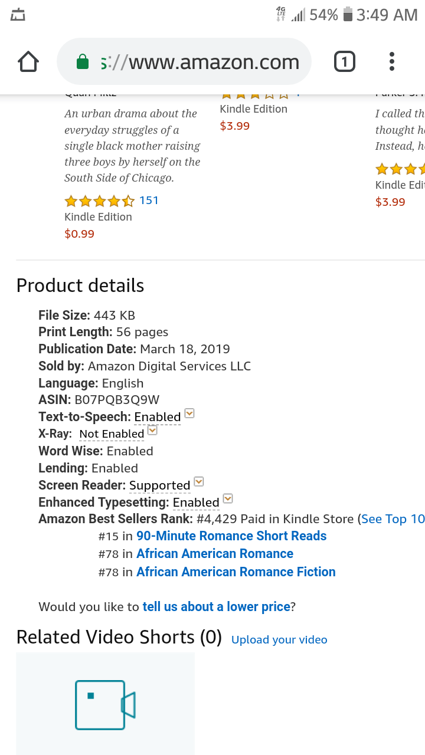
Task: Click tell us about a lower price
Action: pos(217,606)
